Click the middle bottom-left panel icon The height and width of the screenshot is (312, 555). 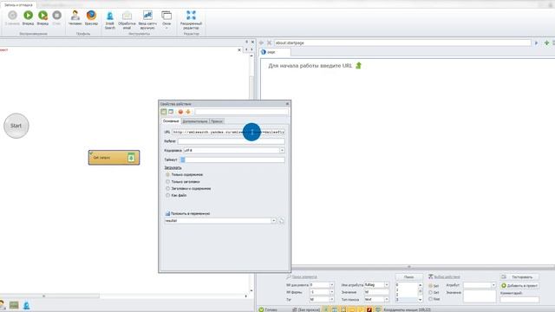[x=14, y=305]
